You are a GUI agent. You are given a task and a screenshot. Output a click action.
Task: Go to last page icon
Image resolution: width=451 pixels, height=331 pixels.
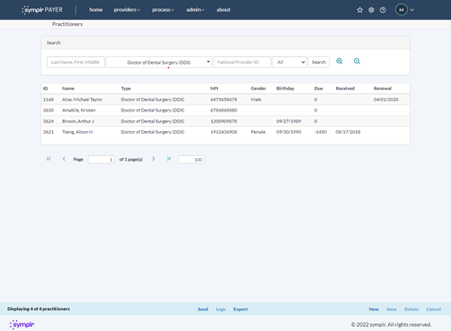coord(168,159)
